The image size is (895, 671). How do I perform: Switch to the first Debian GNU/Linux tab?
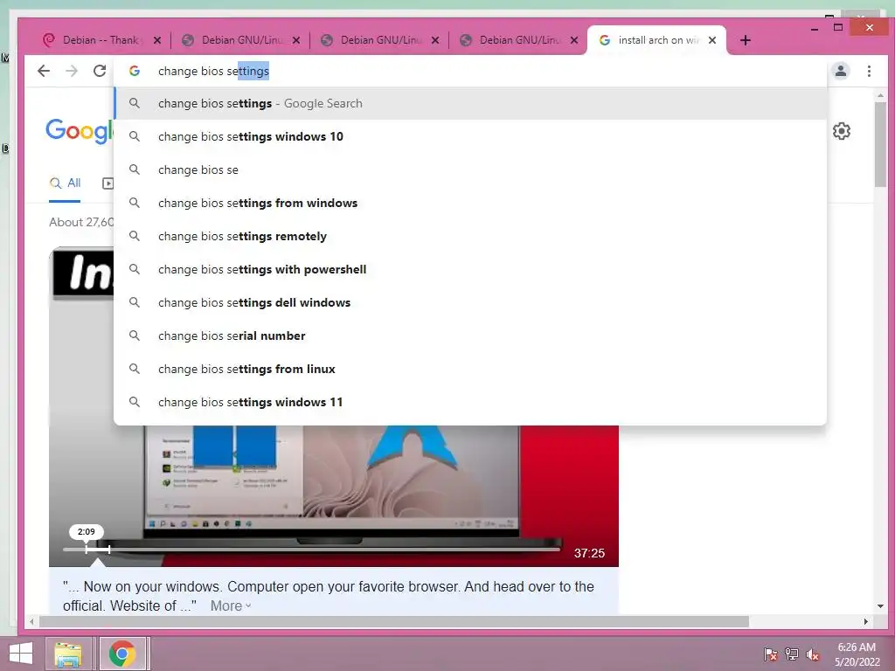coord(239,40)
